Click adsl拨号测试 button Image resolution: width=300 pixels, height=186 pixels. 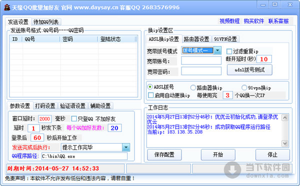click(x=249, y=70)
